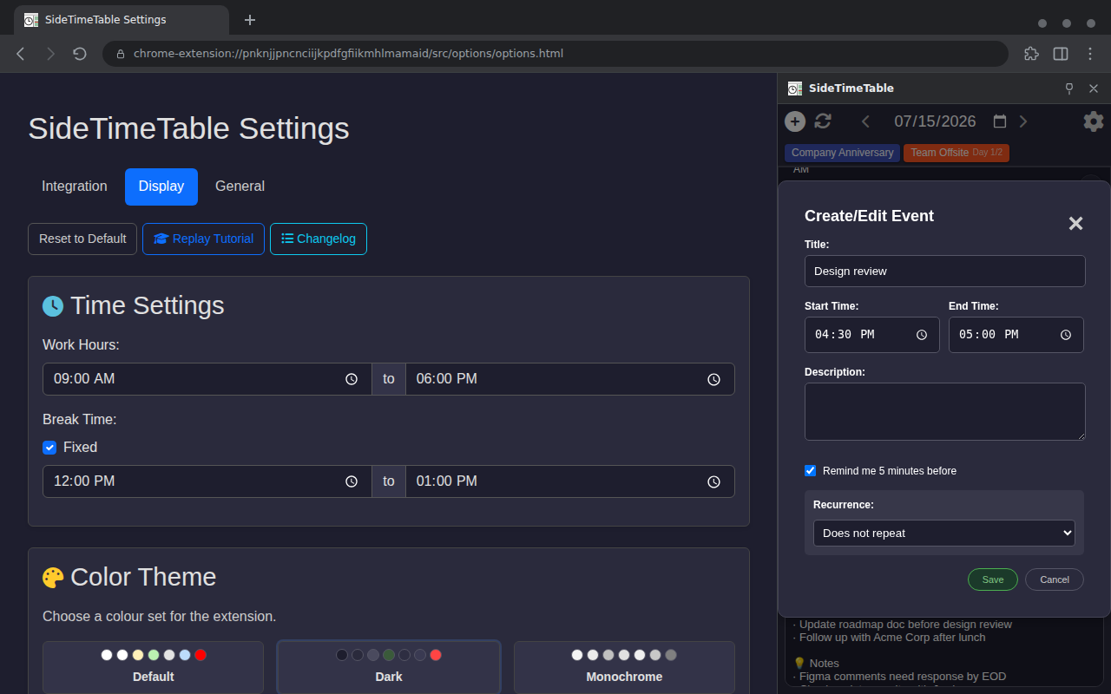Viewport: 1111px width, 694px height.
Task: Reload the page
Action: point(80,54)
